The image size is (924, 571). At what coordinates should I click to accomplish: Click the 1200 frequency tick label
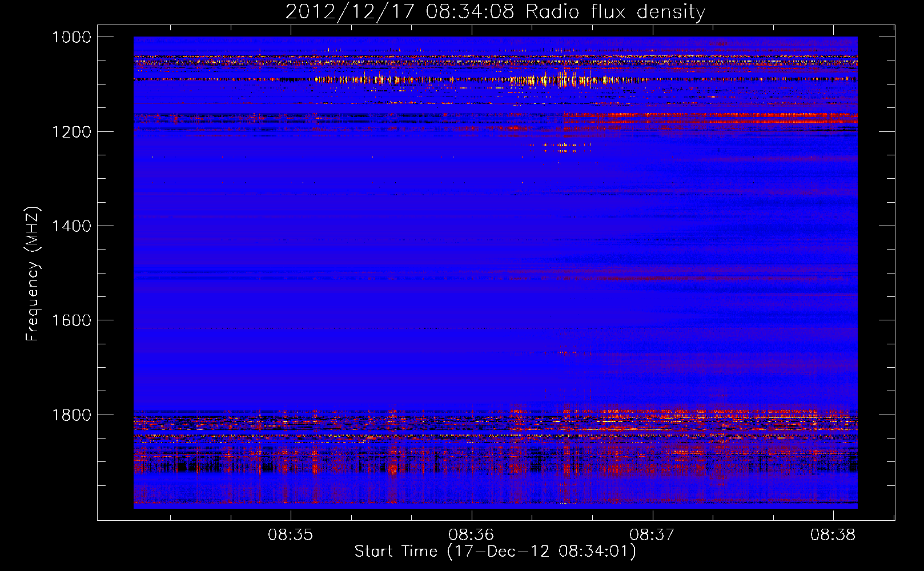(x=71, y=132)
